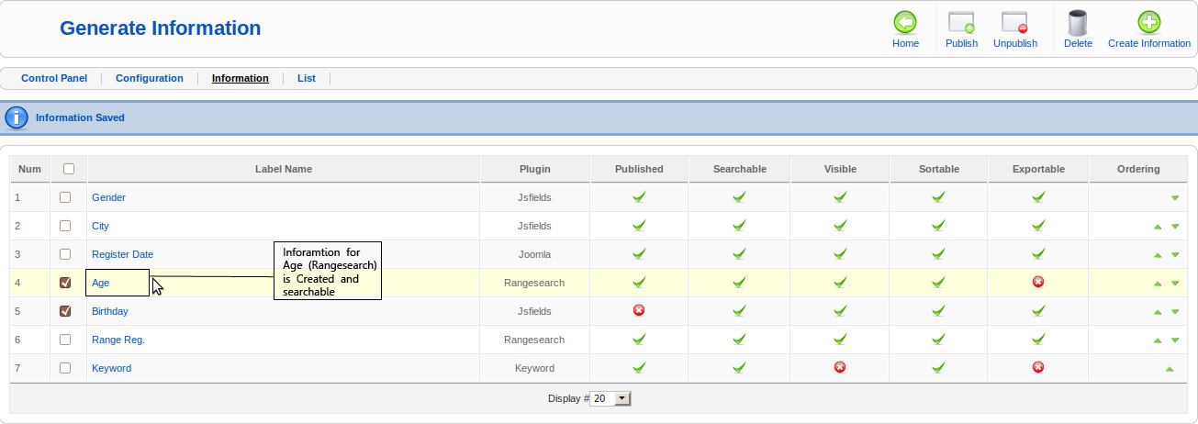Move the Keyword row up in ordering
1198x424 pixels.
point(1170,369)
